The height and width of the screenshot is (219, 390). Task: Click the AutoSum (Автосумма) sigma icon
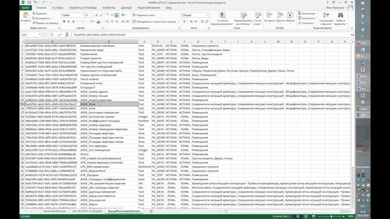300,13
